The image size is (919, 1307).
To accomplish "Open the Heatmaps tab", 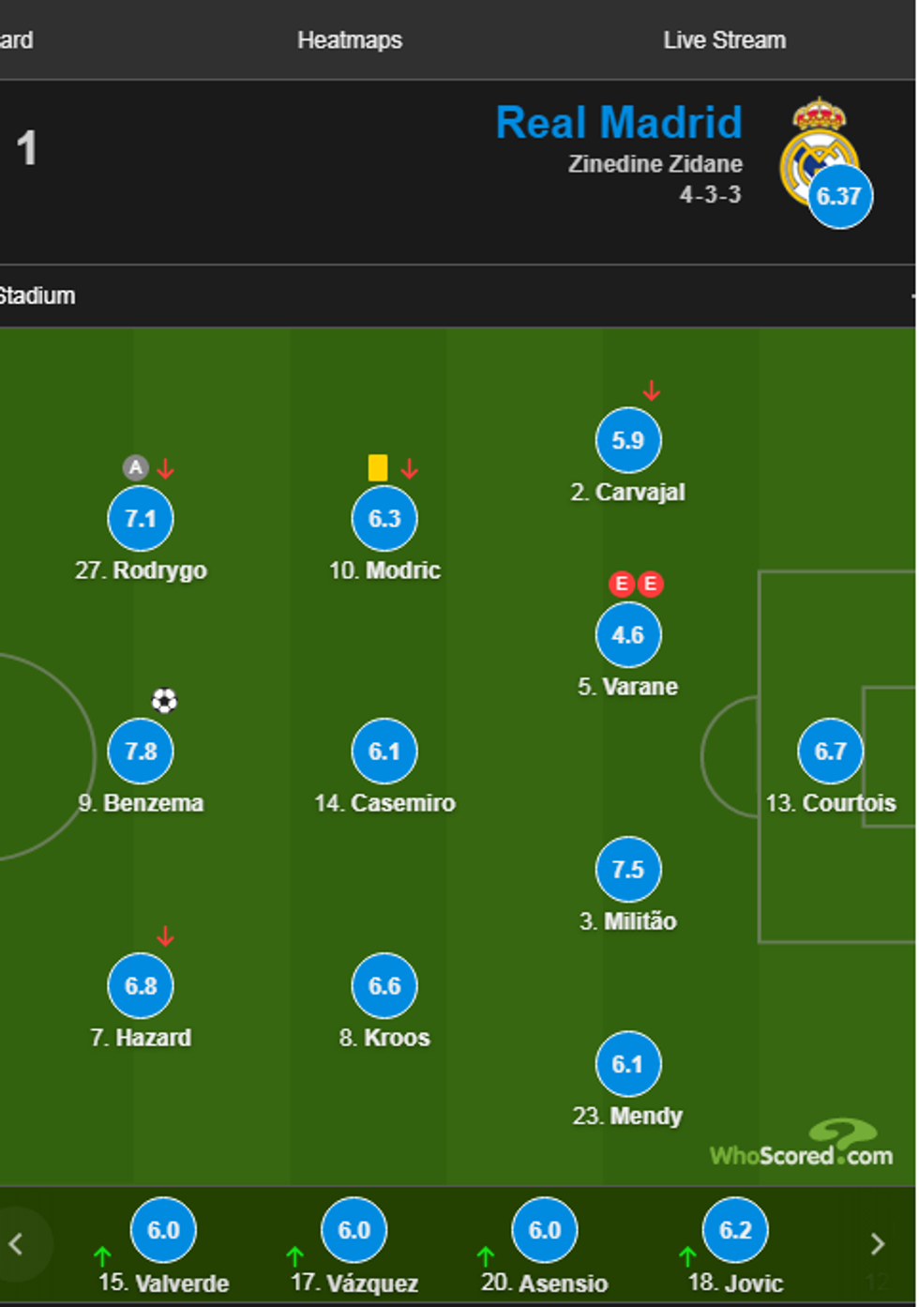I will (350, 40).
